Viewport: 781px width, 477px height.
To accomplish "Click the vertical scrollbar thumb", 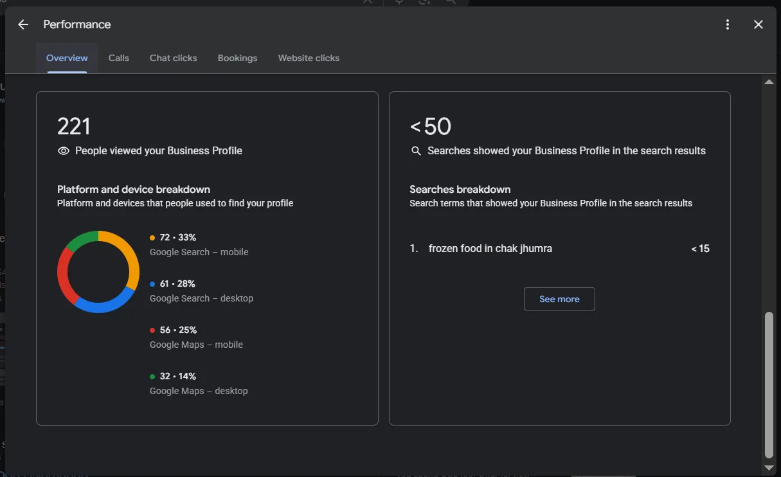I will click(769, 384).
